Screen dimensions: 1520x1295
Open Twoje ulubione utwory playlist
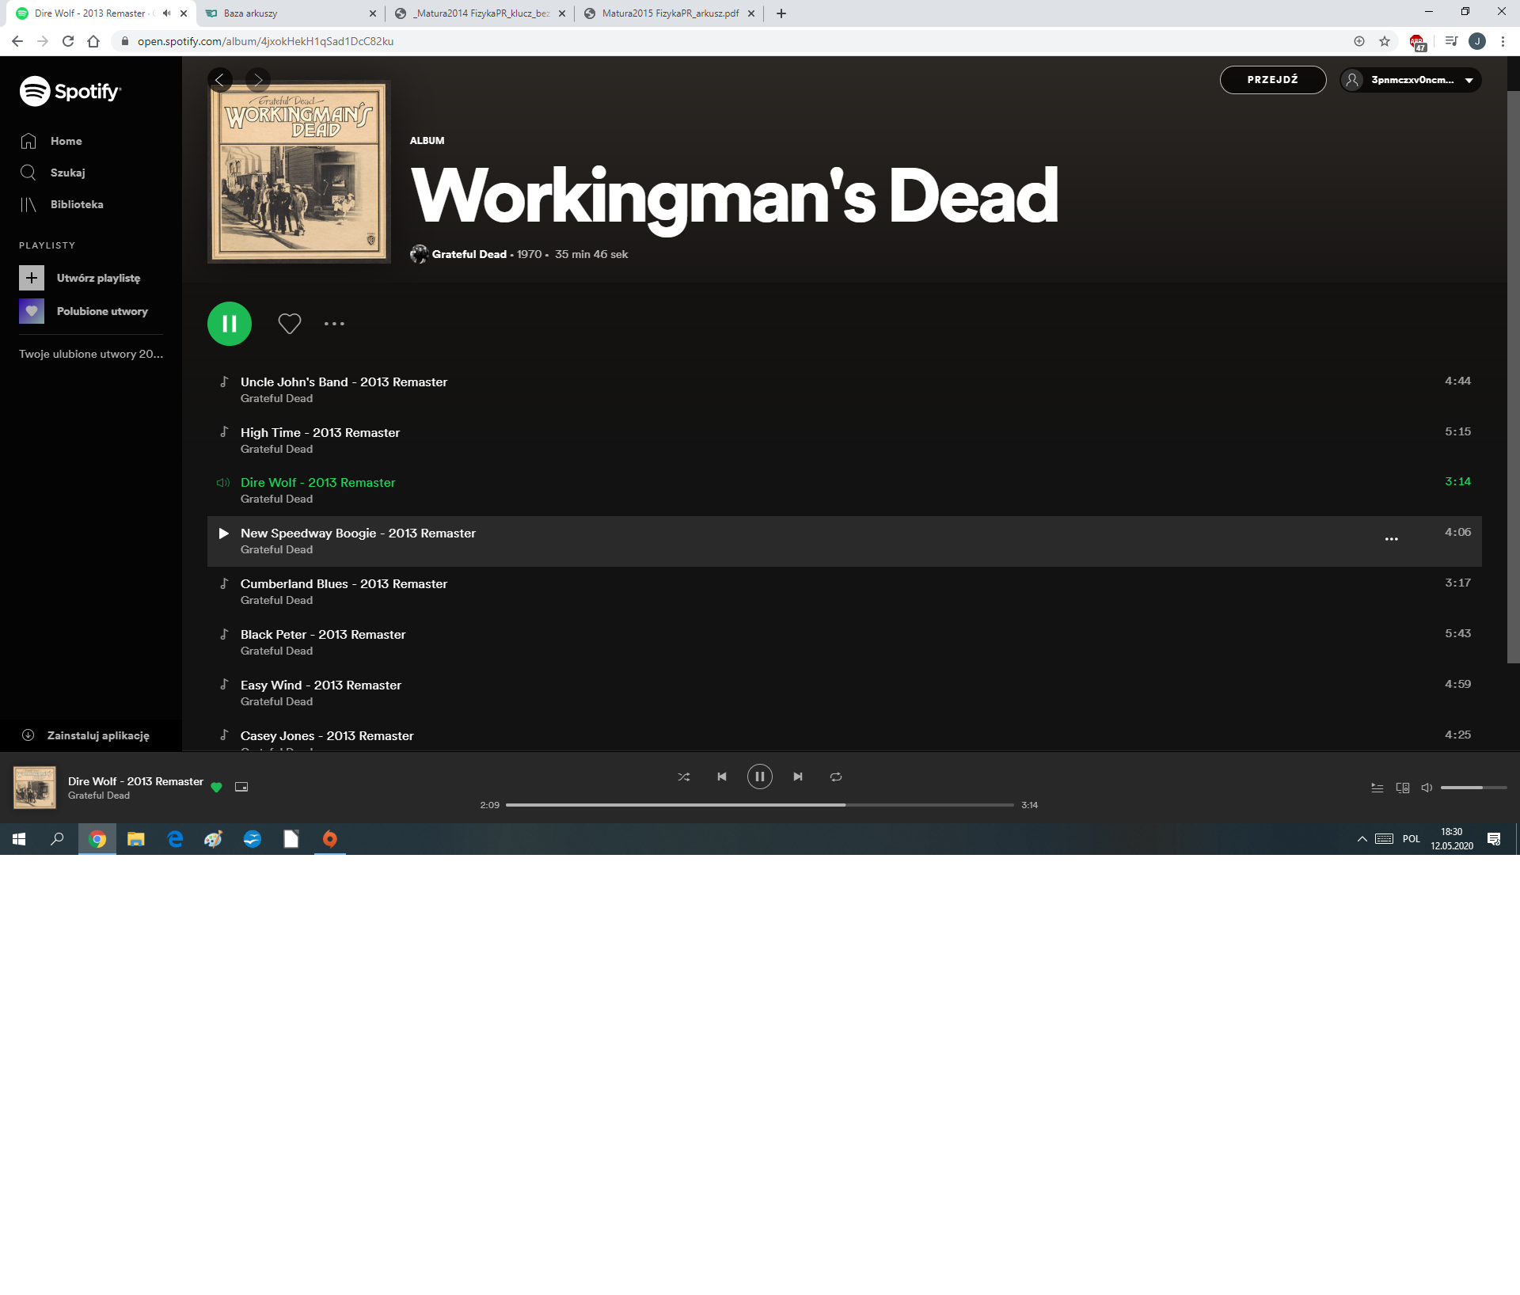91,354
